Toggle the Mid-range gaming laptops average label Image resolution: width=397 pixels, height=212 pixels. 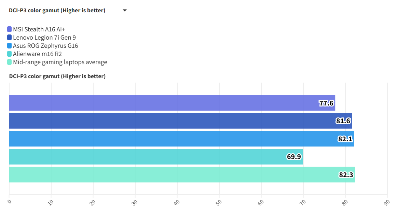[60, 62]
